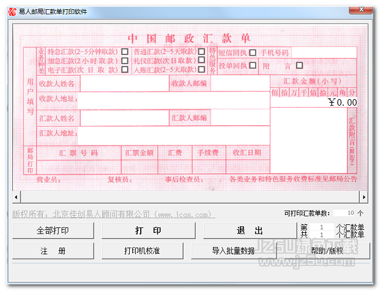380x291 pixels.
Task: Click the 第 current slip number field
Action: (x=322, y=227)
